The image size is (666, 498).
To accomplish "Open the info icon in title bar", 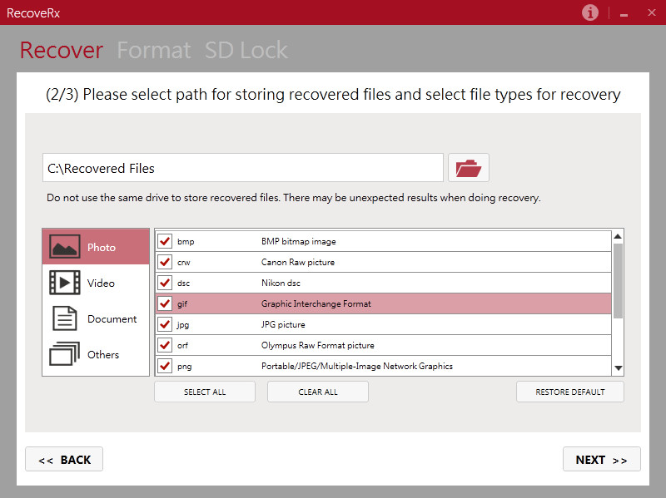I will (x=590, y=12).
